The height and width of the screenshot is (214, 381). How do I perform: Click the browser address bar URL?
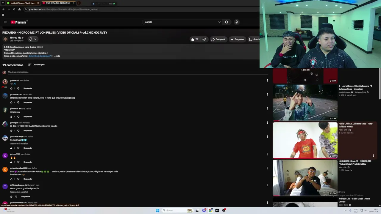(x=63, y=9)
